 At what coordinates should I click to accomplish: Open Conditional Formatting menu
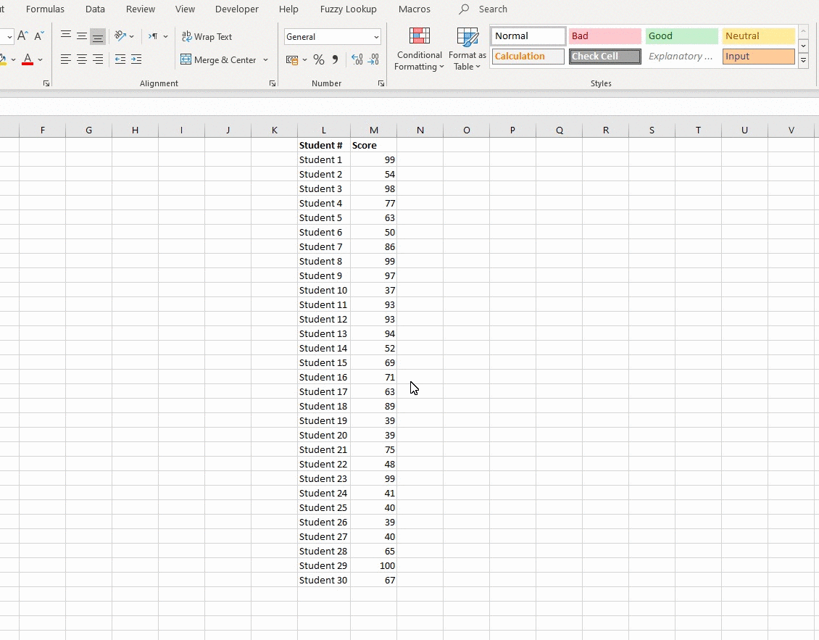419,49
